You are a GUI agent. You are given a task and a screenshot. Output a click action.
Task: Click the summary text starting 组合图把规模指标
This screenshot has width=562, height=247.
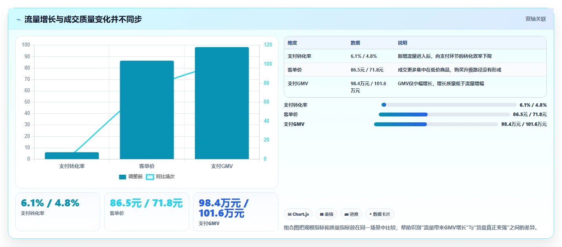tap(411, 227)
